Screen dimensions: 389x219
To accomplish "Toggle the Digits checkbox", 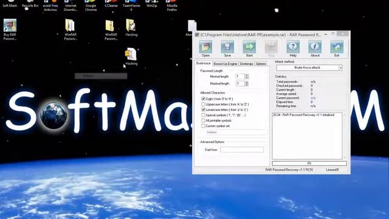I will pyautogui.click(x=203, y=99).
